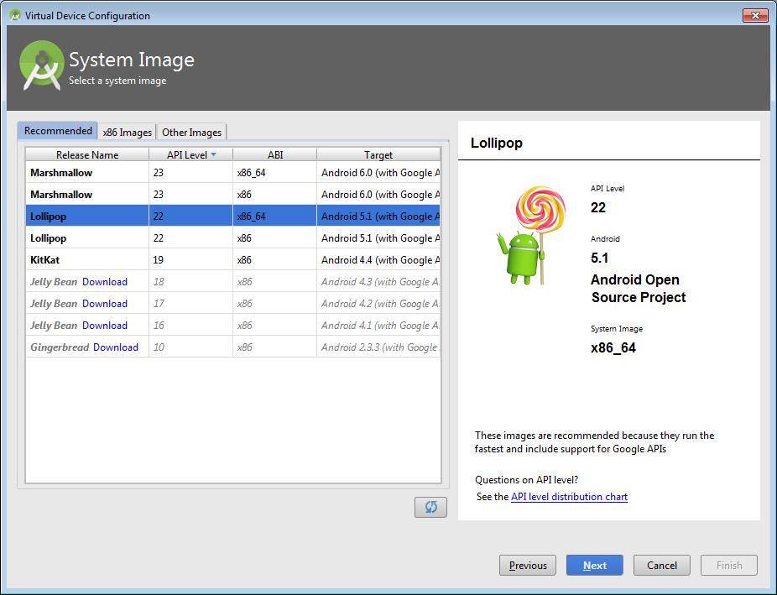
Task: Sort by the Target column header
Action: [x=378, y=154]
